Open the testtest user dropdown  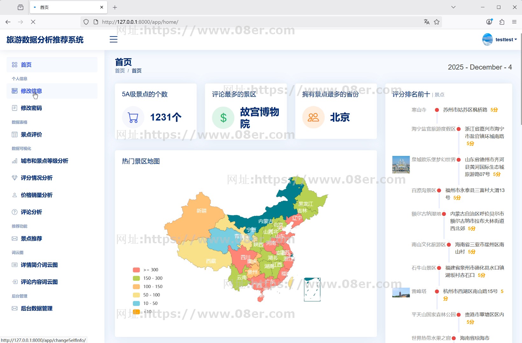pos(505,39)
